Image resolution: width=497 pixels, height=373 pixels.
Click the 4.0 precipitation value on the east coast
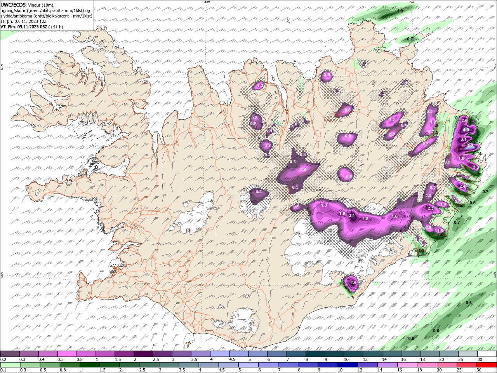point(466,130)
